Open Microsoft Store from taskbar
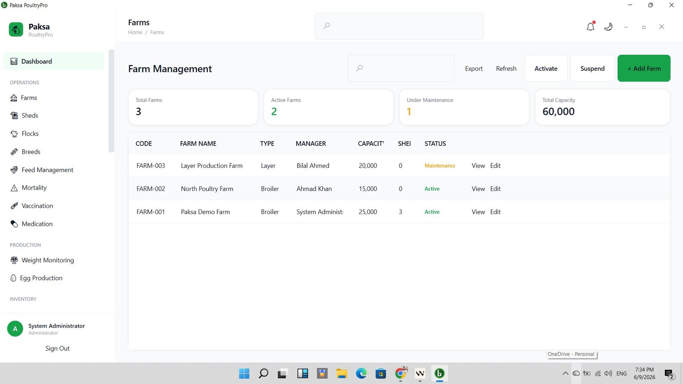This screenshot has width=683, height=384. pos(381,374)
